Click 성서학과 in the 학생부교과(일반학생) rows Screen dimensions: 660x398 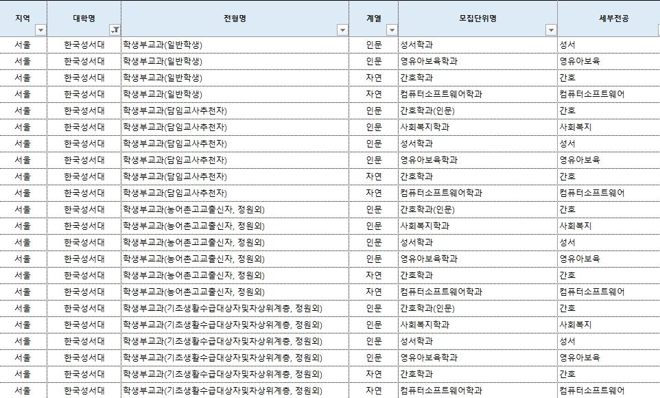(x=416, y=45)
